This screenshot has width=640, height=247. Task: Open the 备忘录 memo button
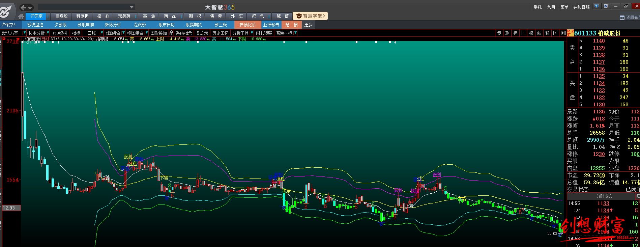pos(202,33)
